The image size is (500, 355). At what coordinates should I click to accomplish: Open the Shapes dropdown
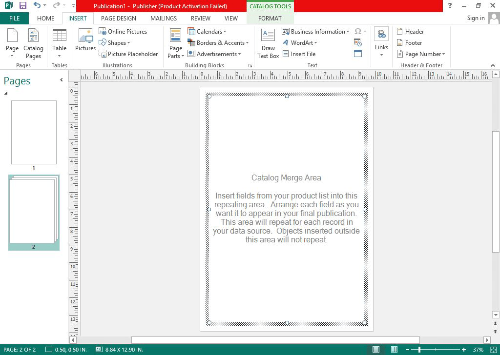pos(115,42)
